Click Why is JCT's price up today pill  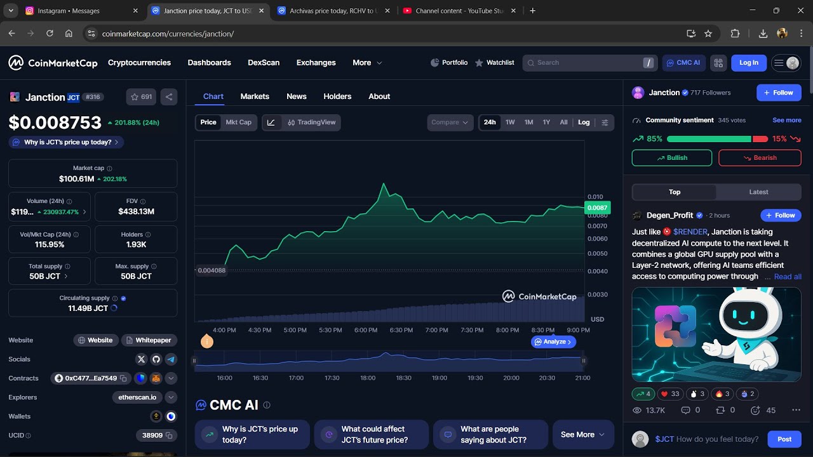coord(66,142)
